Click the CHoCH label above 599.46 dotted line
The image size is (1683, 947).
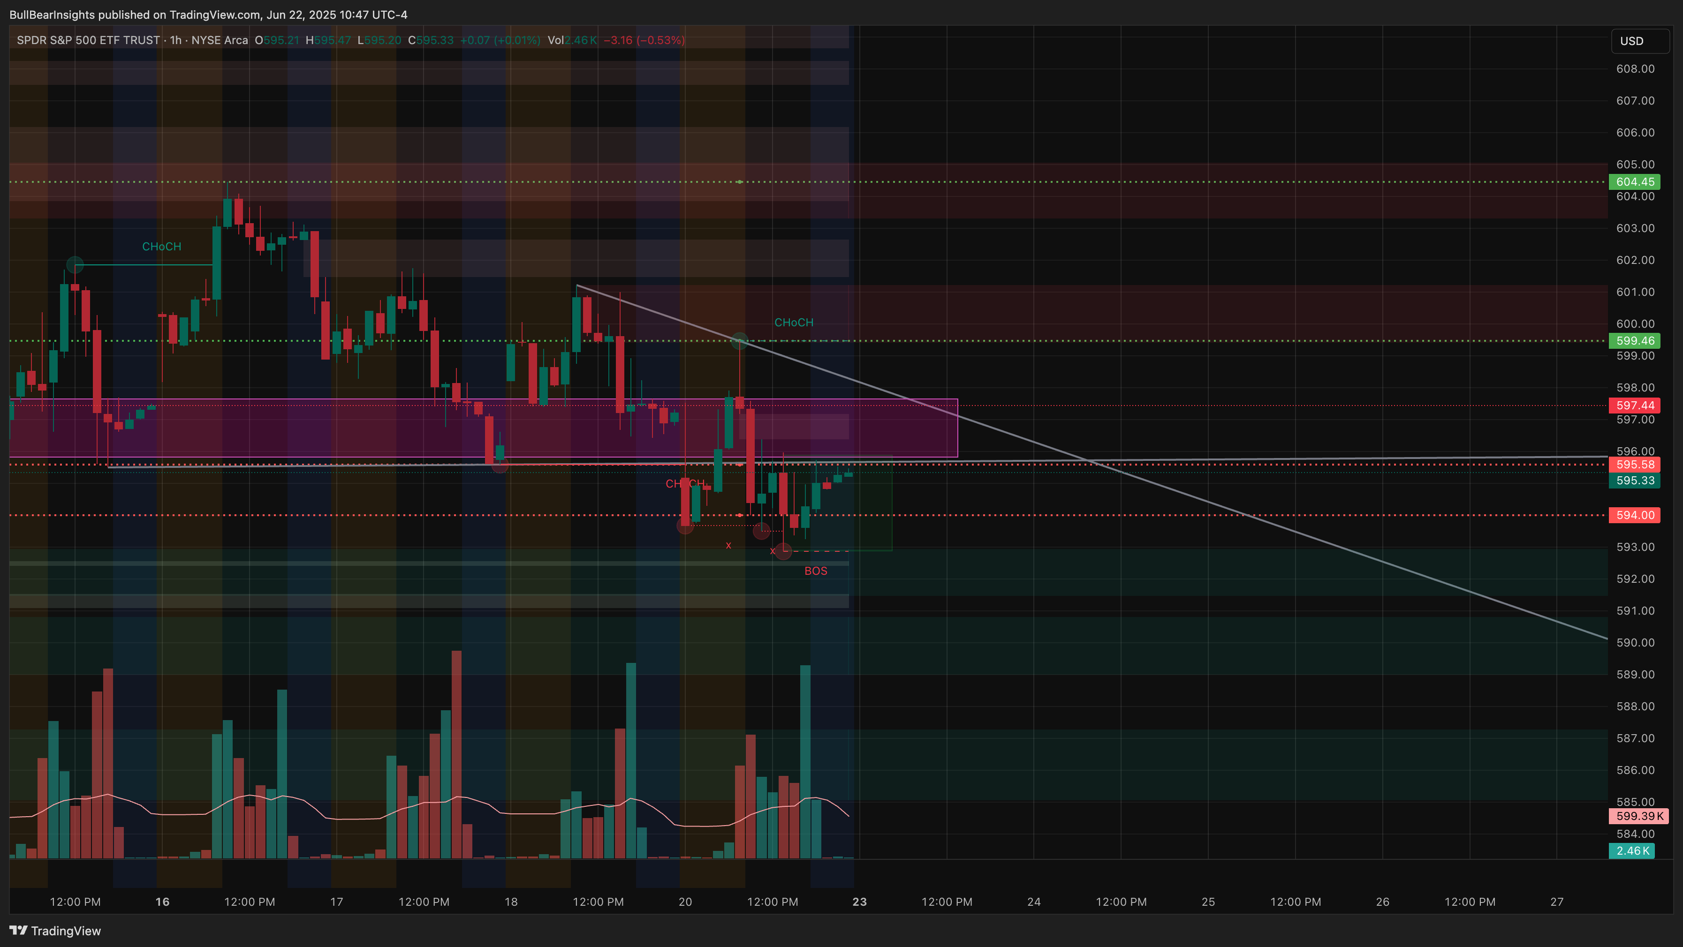[x=794, y=322]
